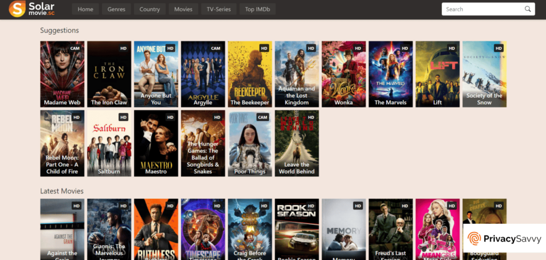Click the CAM badge on Poor Things
546x260 pixels.
point(263,117)
